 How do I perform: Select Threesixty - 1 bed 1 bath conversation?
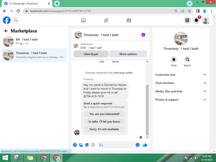pyautogui.click(x=34, y=55)
